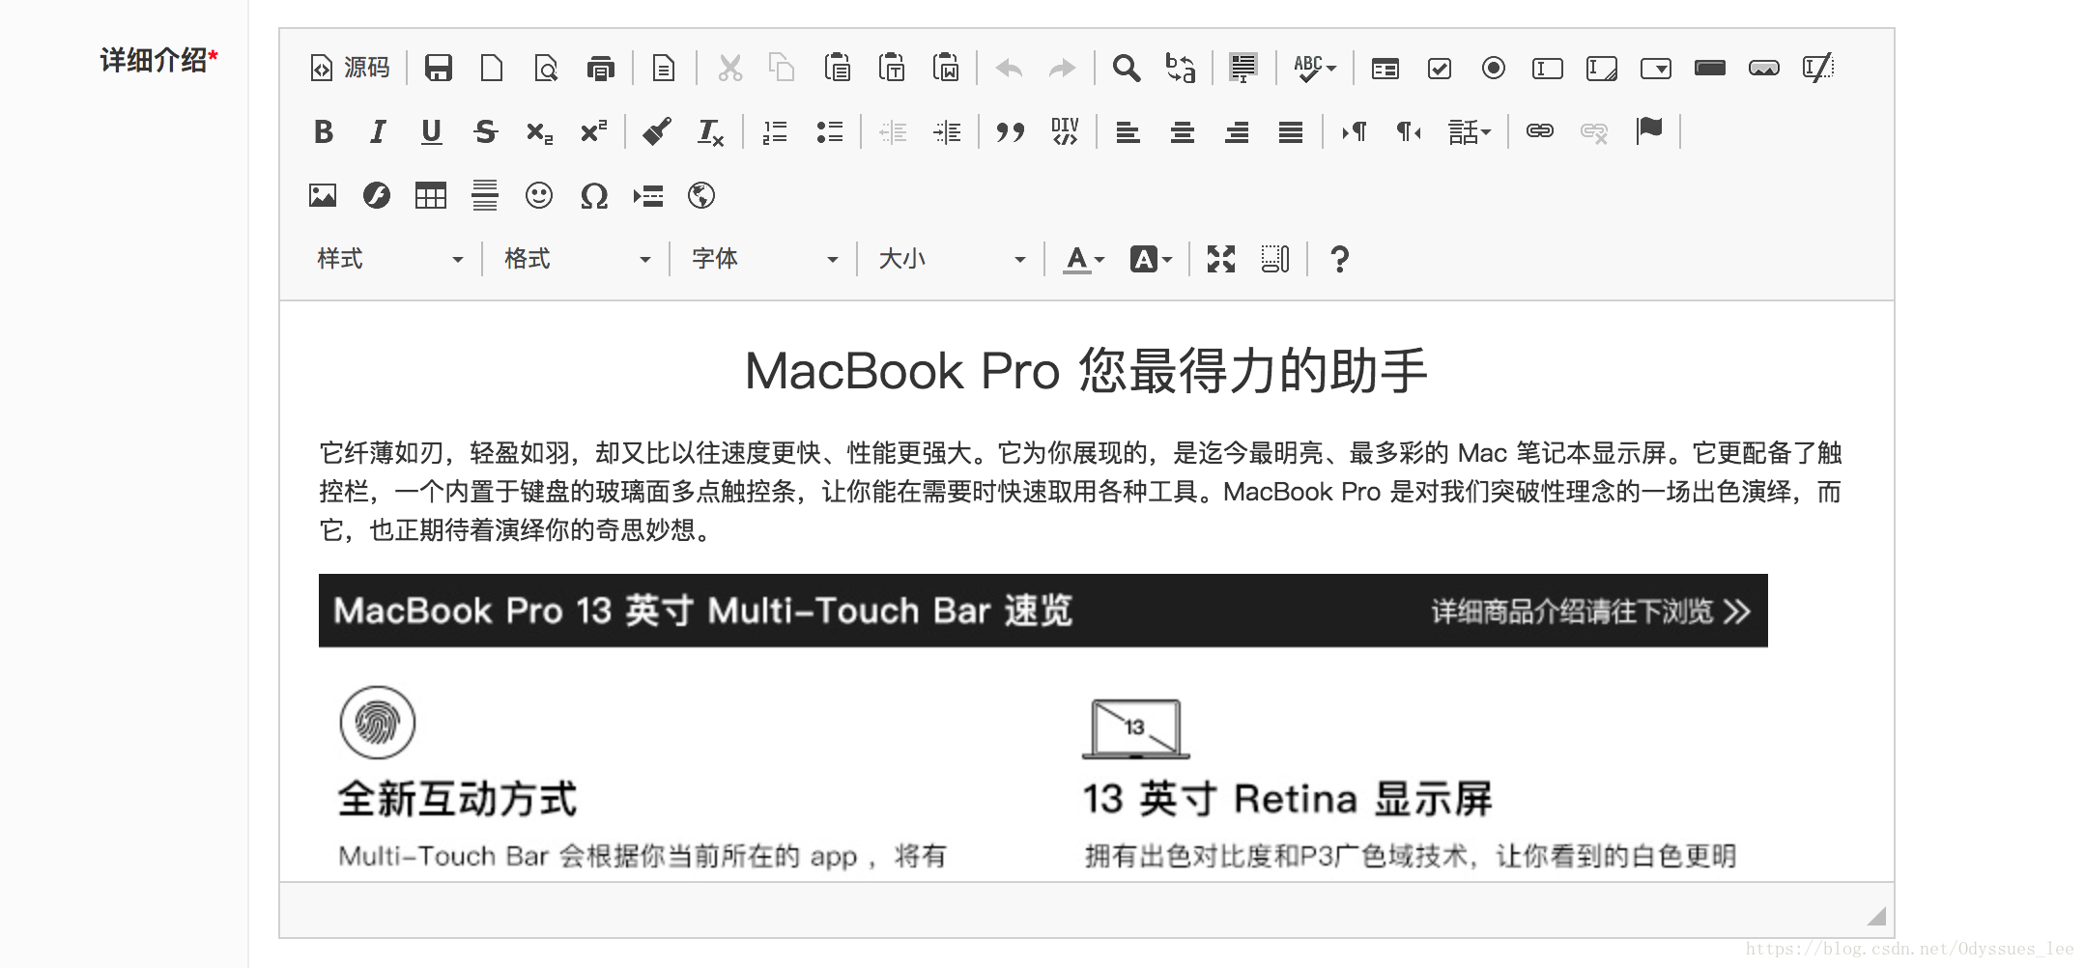Insert a hidden field

click(1818, 68)
